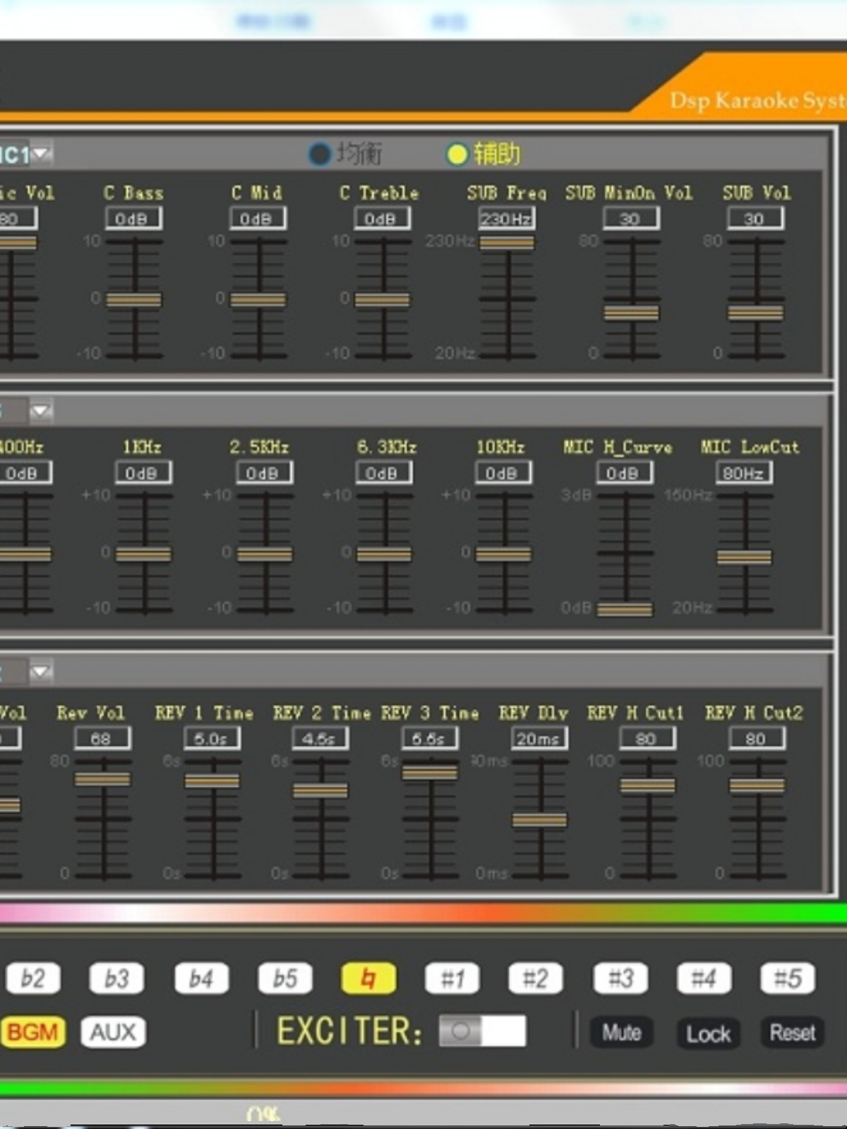This screenshot has width=847, height=1129.
Task: Click the SUB Vol value field
Action: [x=755, y=219]
